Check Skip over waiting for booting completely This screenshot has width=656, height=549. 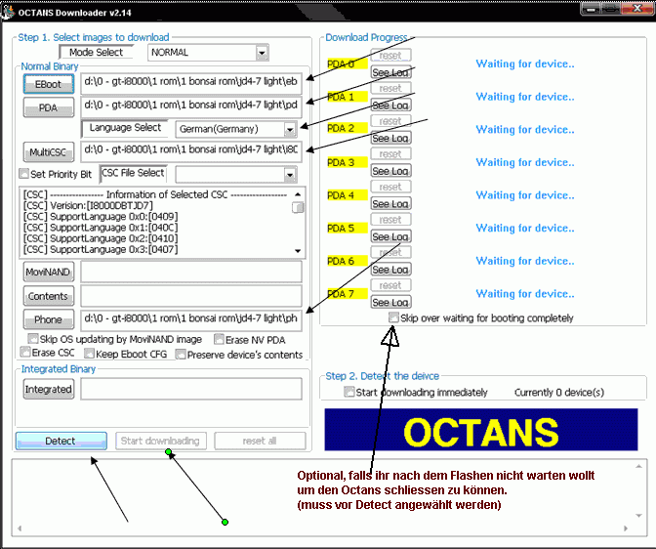(x=393, y=317)
